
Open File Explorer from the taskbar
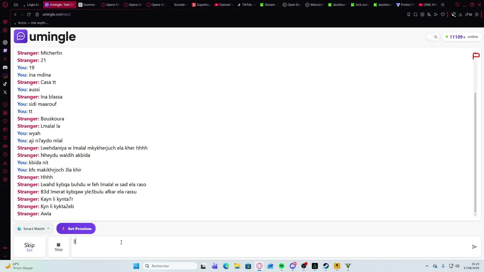tap(237, 266)
